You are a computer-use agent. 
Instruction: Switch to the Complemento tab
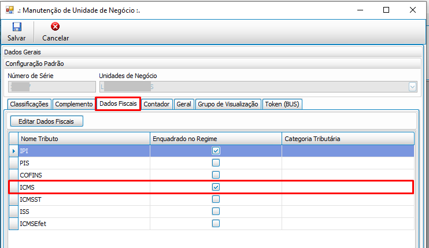[74, 104]
